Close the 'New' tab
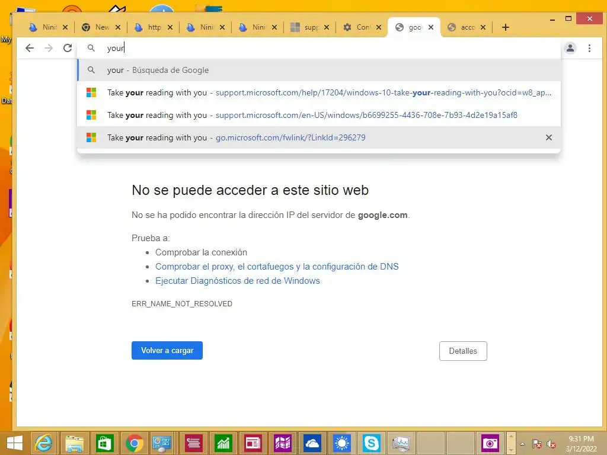 [x=118, y=27]
